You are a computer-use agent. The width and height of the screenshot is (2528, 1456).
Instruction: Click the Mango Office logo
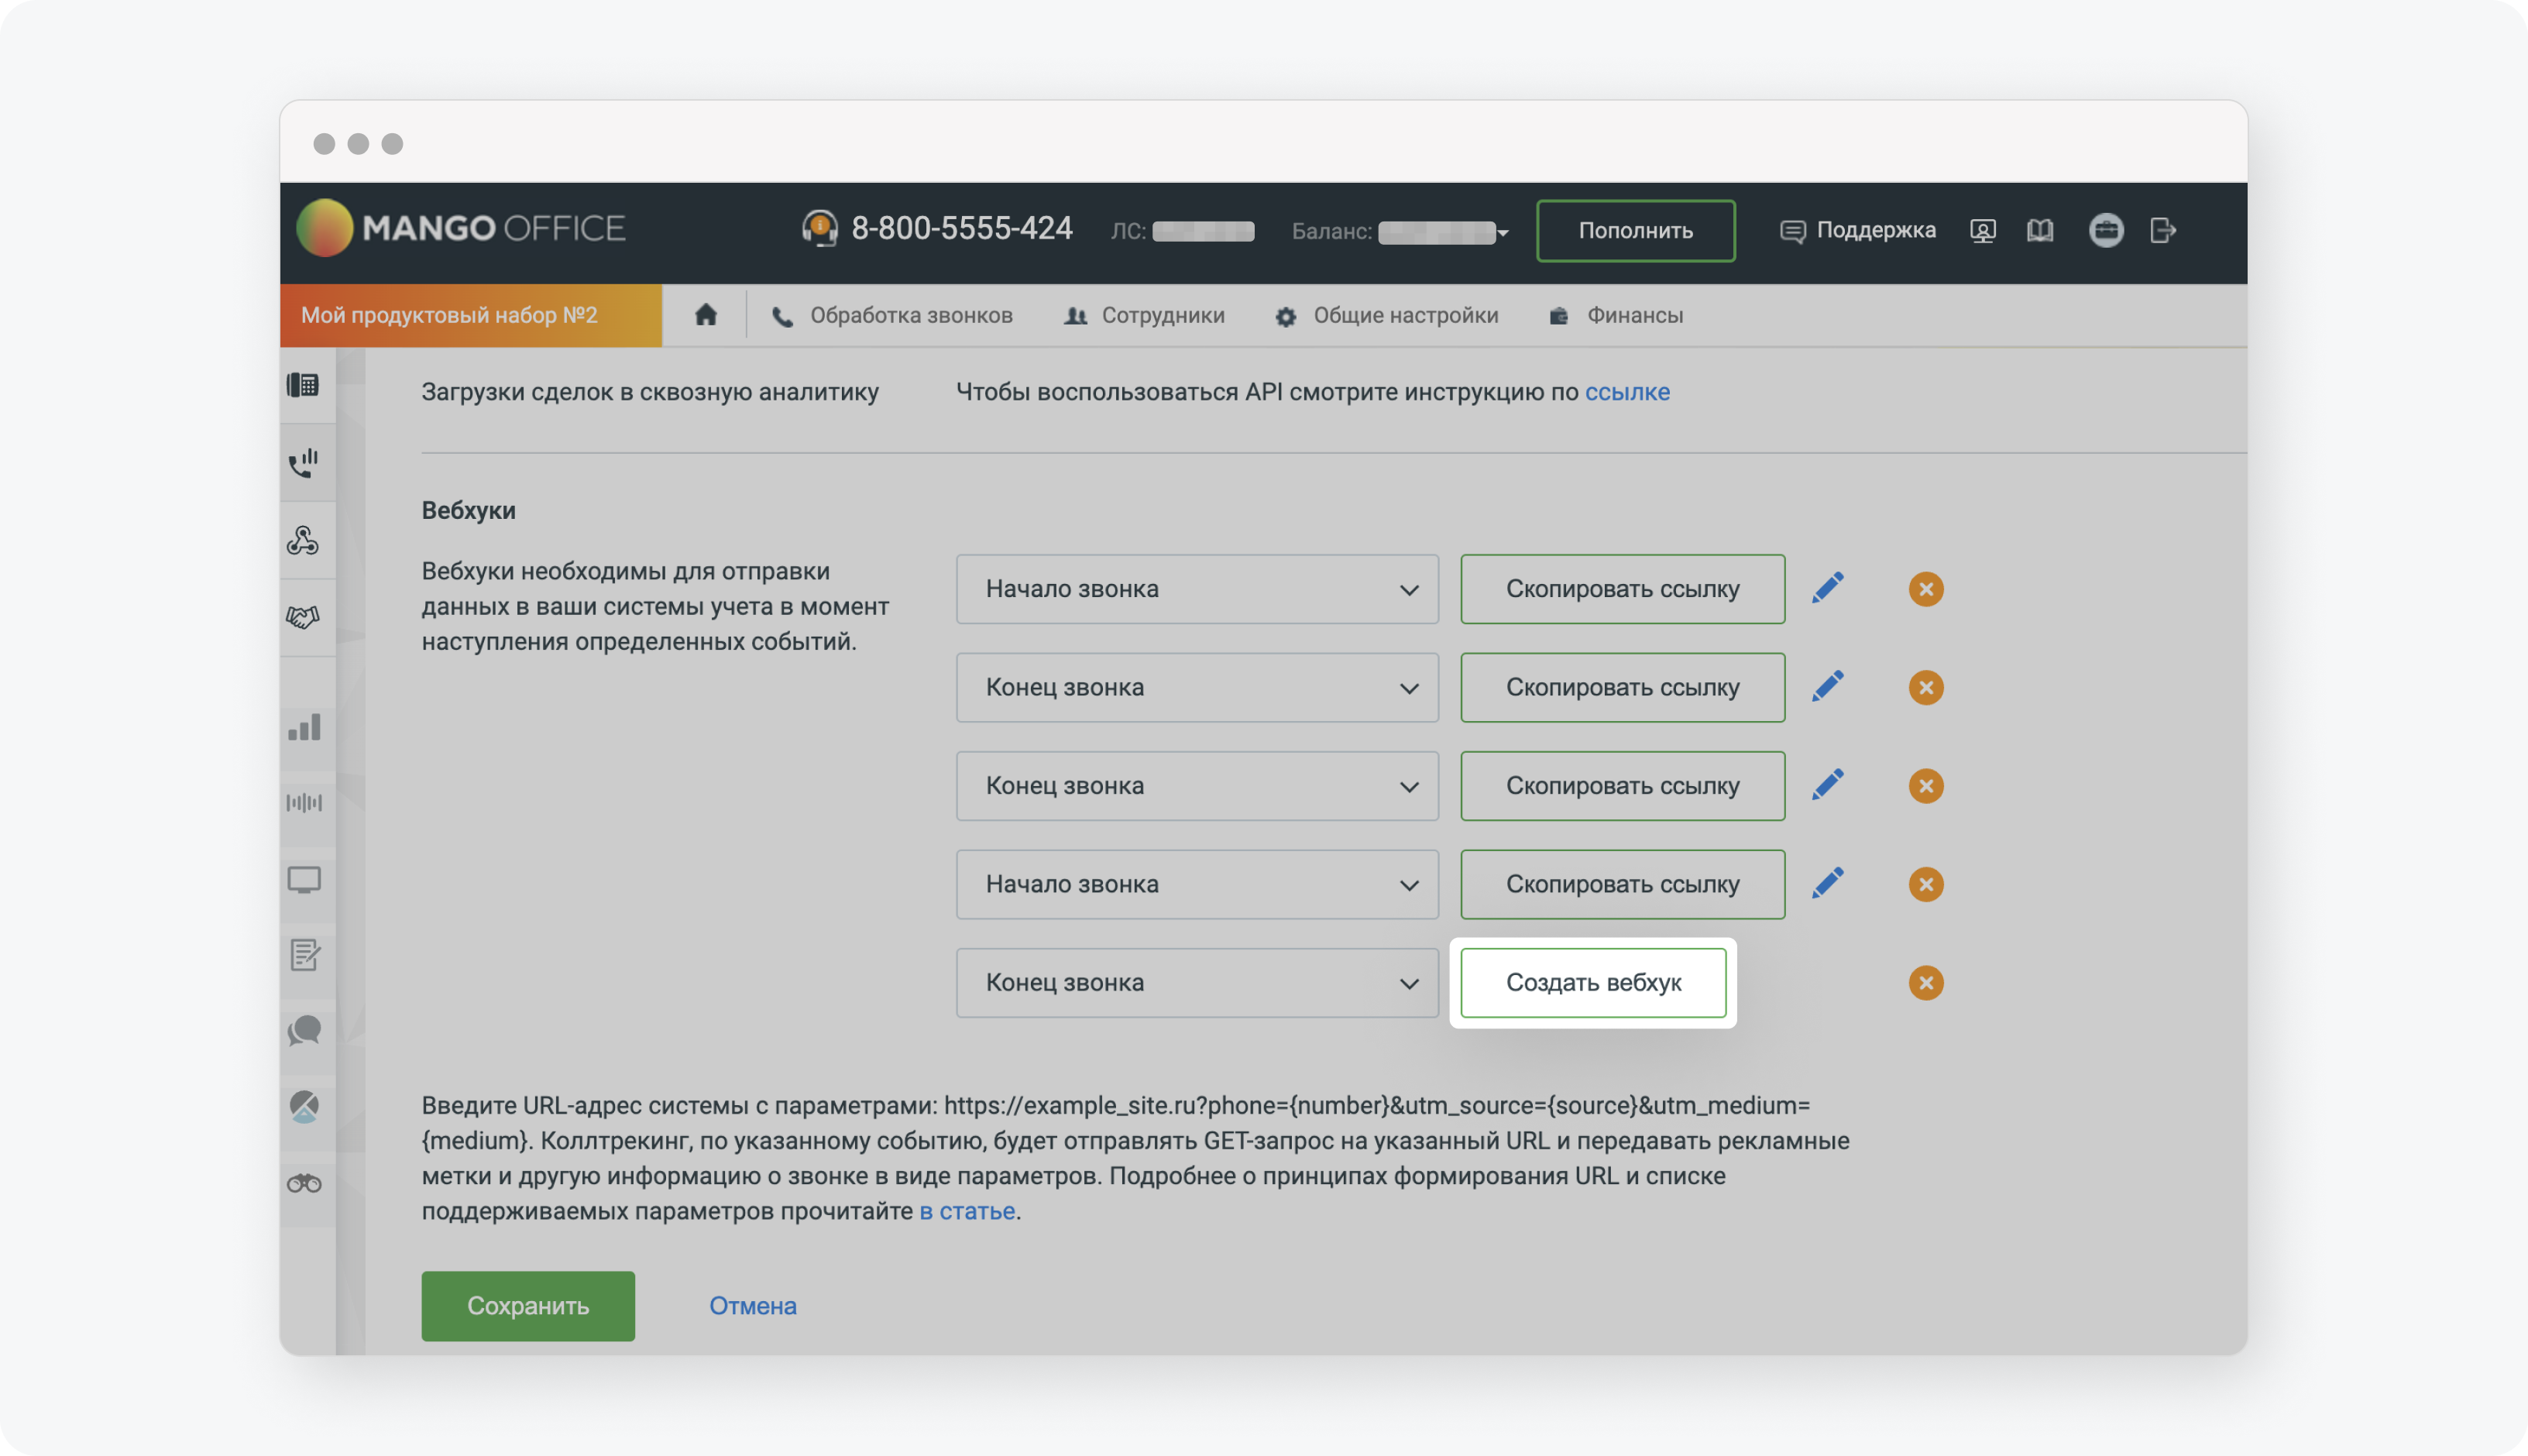[461, 228]
